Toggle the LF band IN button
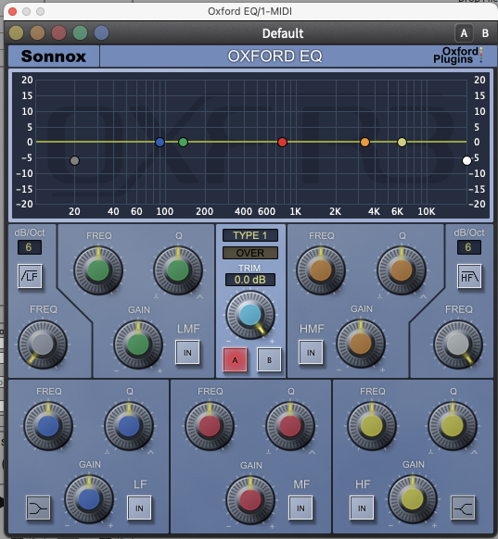This screenshot has width=498, height=539. (139, 508)
